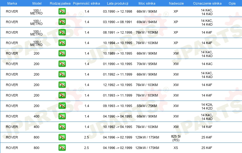This screenshot has height=153, width=242.
Task: Click the Model column header
Action: point(37,3)
